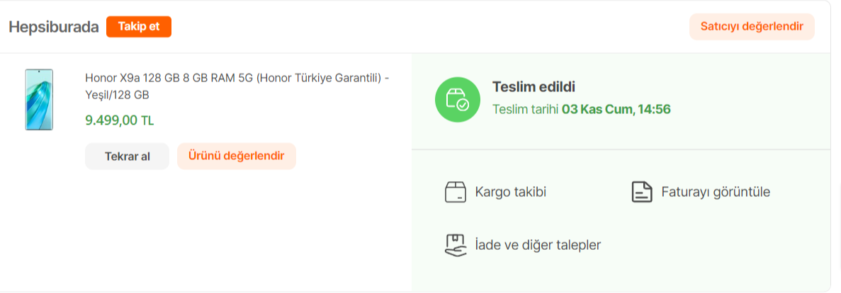
Task: Click the Yeşil/128 GB variant text
Action: tap(117, 94)
